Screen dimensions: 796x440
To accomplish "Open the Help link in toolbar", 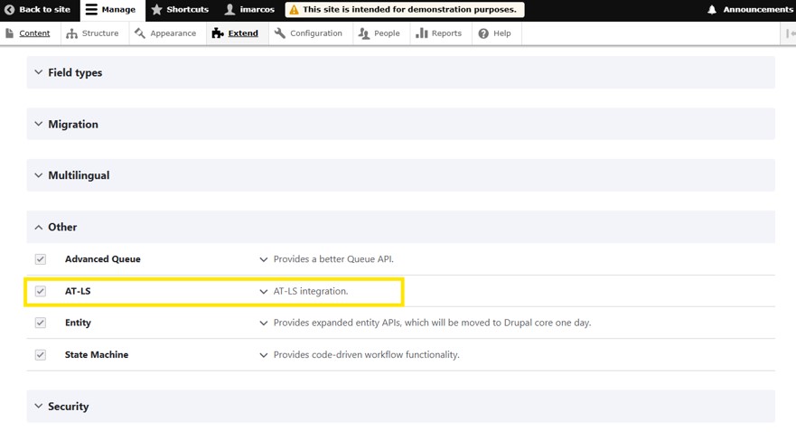I will (x=494, y=33).
